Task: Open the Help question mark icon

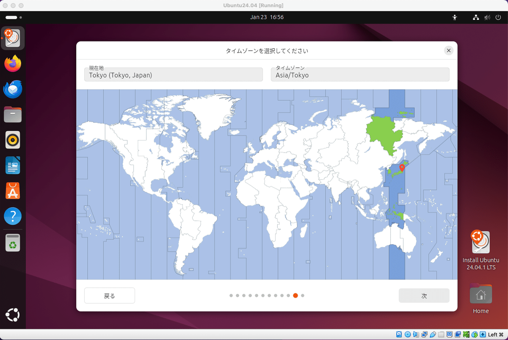Action: tap(13, 216)
